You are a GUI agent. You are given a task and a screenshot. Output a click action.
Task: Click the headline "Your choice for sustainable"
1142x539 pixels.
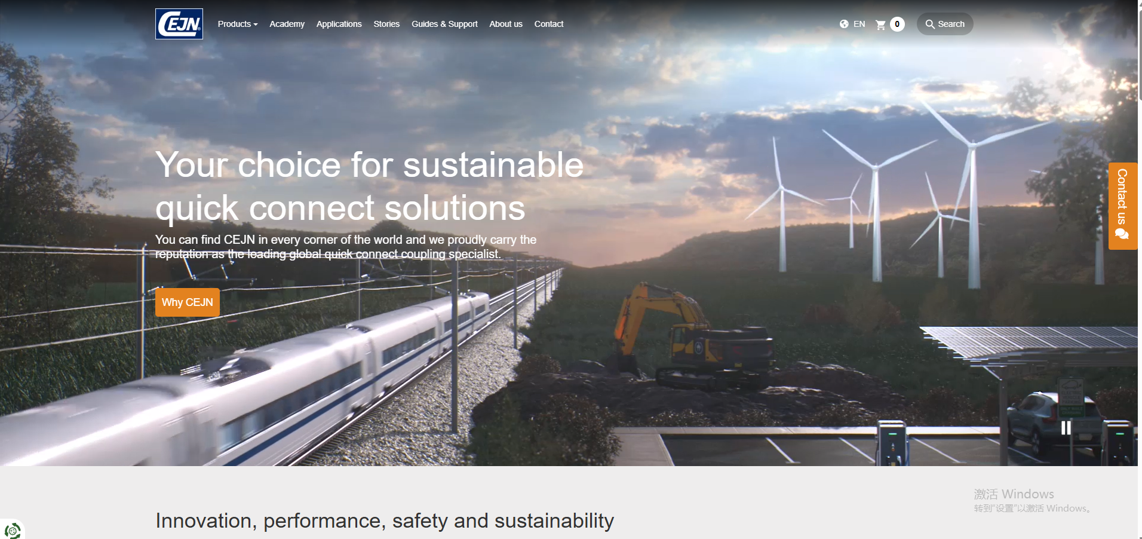369,164
